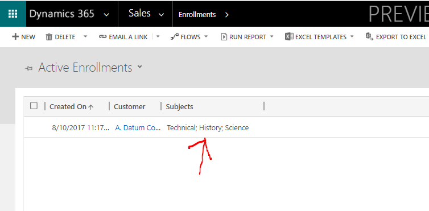429x211 pixels.
Task: Open the app launcher waffle icon
Action: point(13,14)
